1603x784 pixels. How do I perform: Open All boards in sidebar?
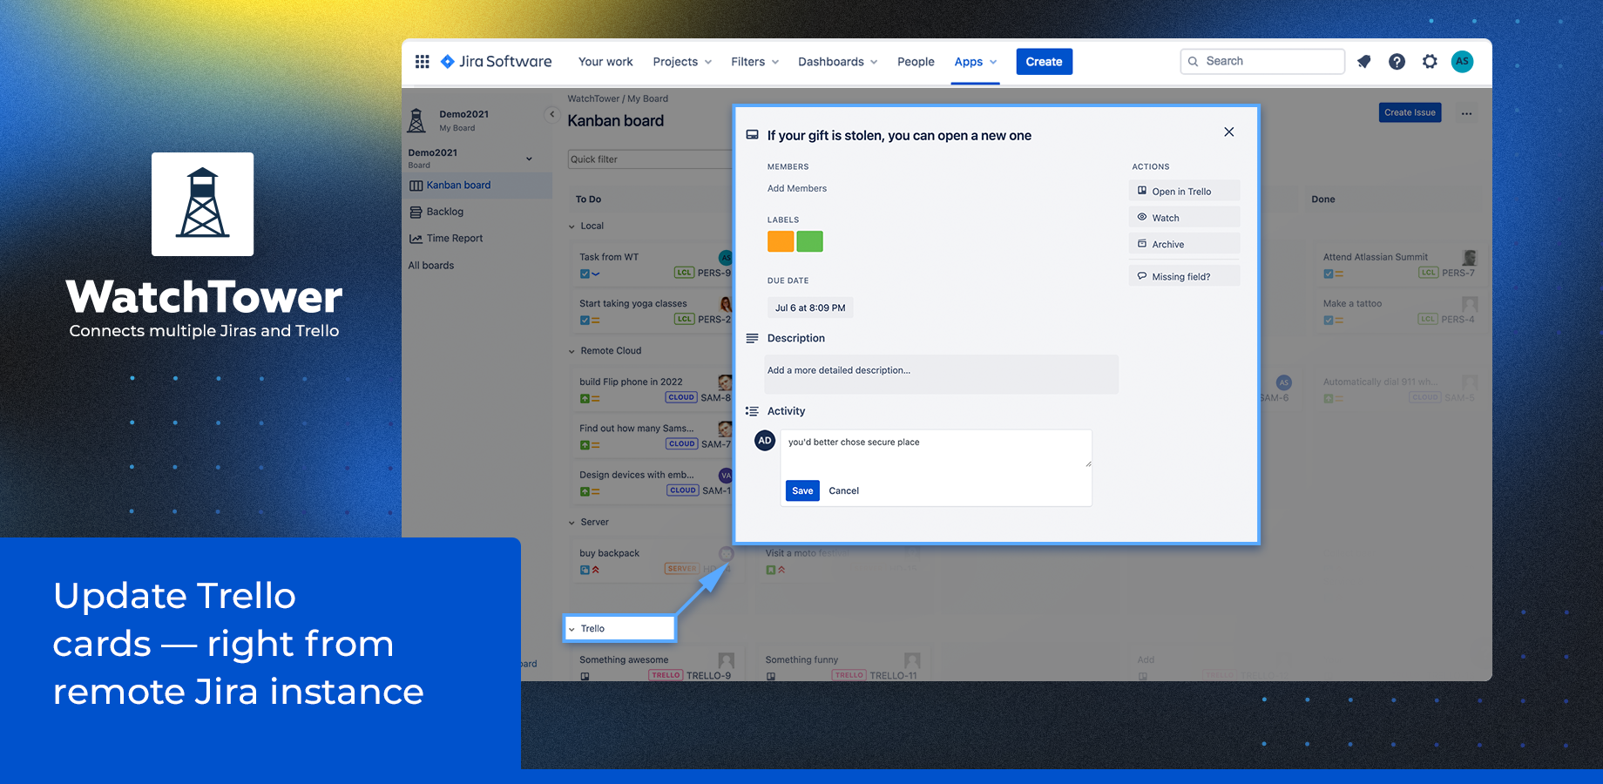431,266
